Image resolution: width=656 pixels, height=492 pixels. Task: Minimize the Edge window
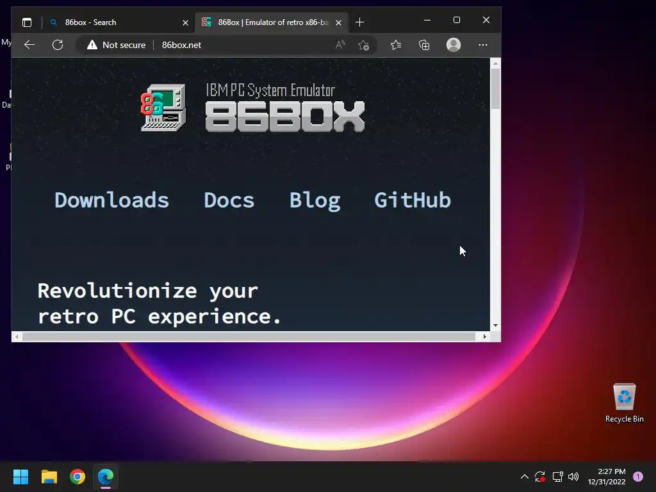click(427, 20)
